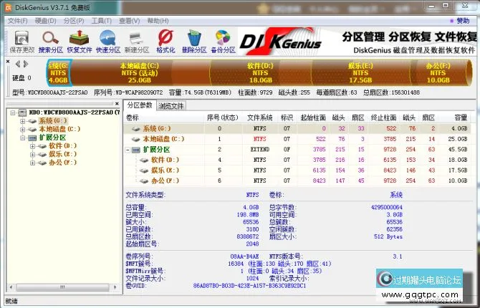The height and width of the screenshot is (308, 480).
Task: Click the 起始柱面 column header
Action: point(313,117)
